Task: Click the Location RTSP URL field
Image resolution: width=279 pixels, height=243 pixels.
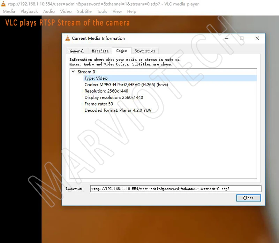Action: pyautogui.click(x=176, y=189)
